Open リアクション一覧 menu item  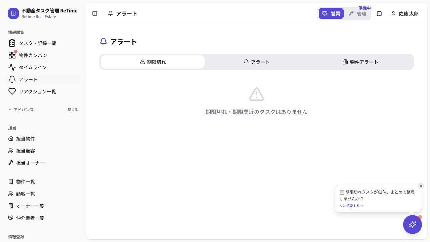pyautogui.click(x=43, y=91)
